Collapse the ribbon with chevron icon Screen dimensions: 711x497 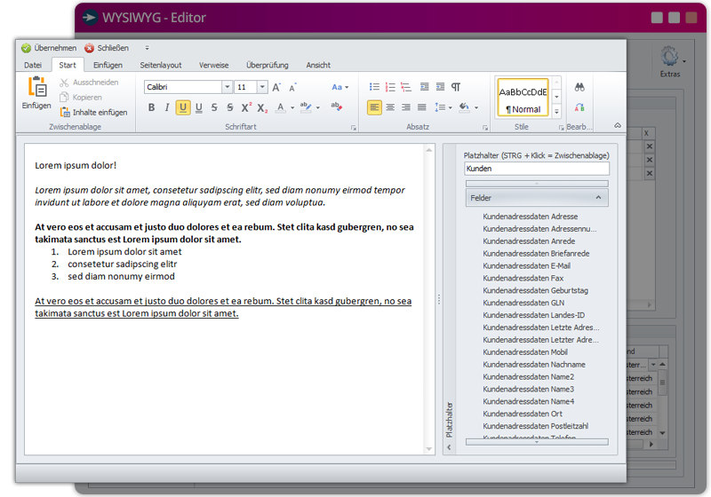click(x=618, y=125)
